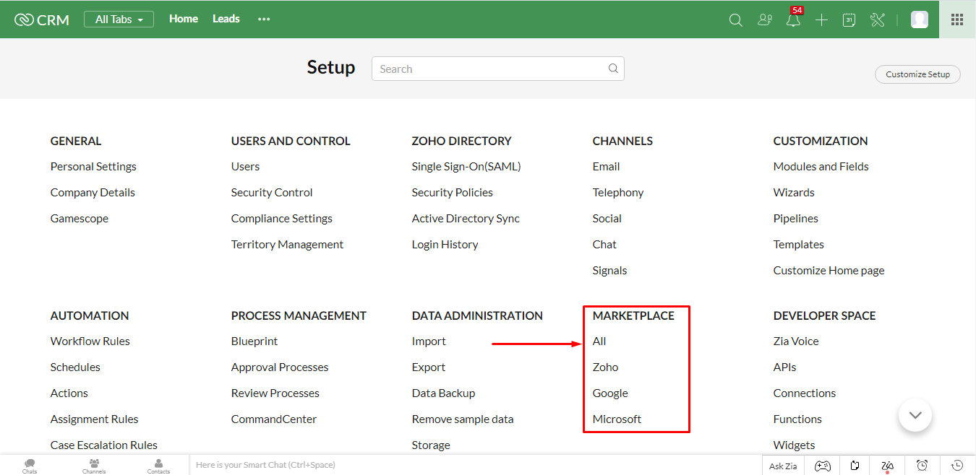Viewport: 976px width, 475px height.
Task: Open Chat under Channels
Action: [604, 245]
